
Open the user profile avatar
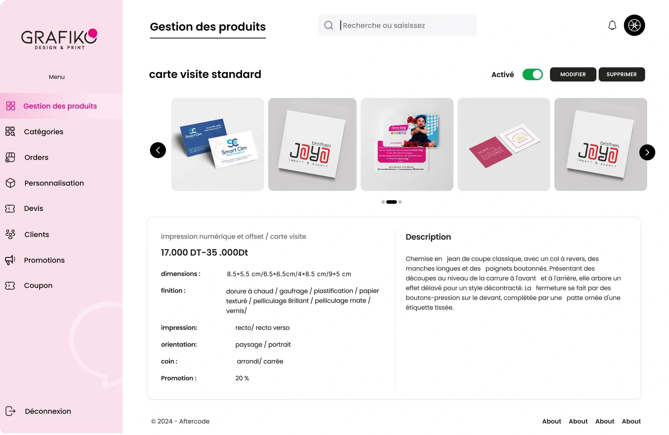(x=634, y=25)
